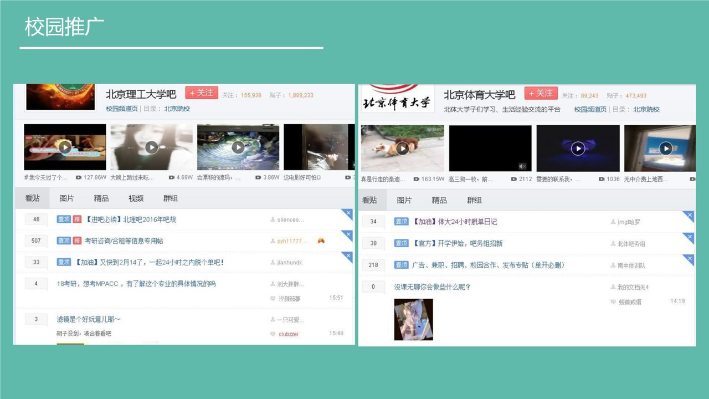Open post 广告、兼职、招聘、校园合作
Viewport: 709px width, 399px height.
[488, 265]
